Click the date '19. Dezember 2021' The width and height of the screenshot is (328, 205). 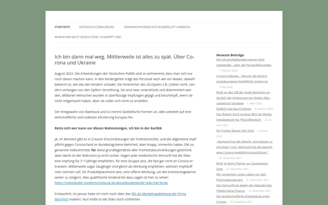(x=259, y=191)
